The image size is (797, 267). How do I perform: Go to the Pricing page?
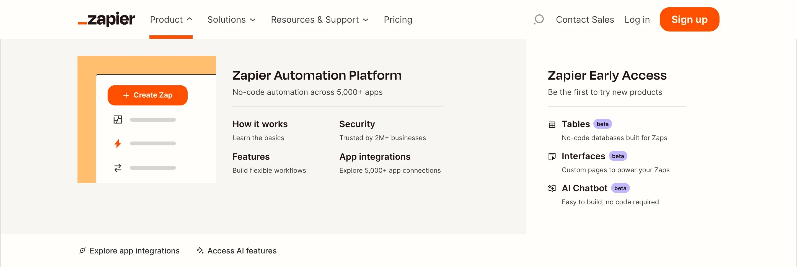tap(398, 19)
